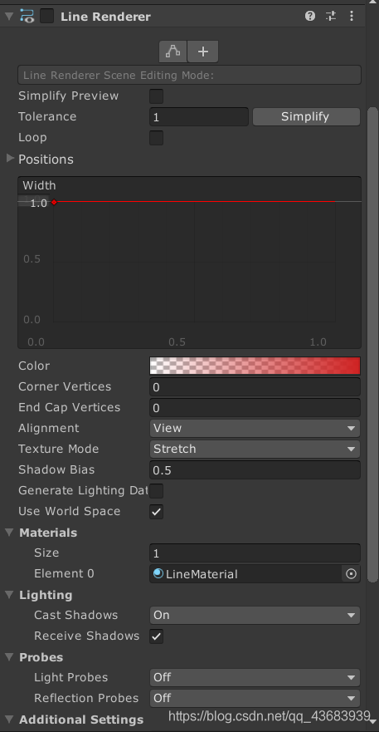Open the Color gradient editor
Screen dimensions: 379x732
pos(255,366)
